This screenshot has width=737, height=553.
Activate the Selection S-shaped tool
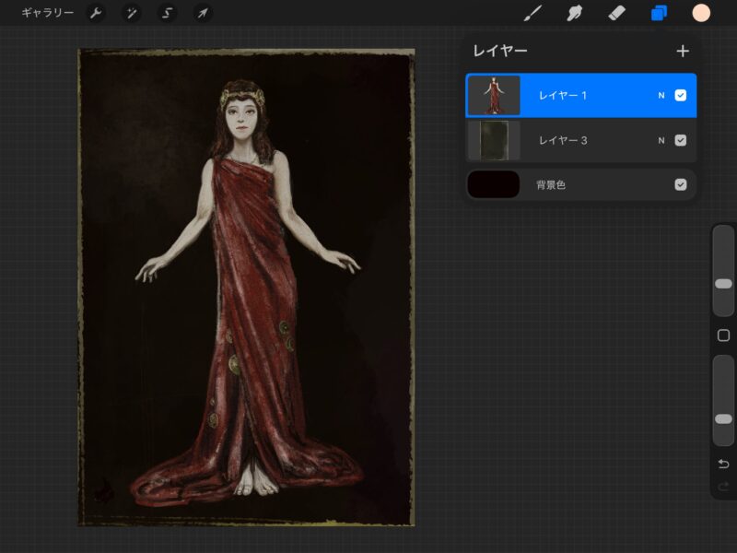tap(167, 13)
